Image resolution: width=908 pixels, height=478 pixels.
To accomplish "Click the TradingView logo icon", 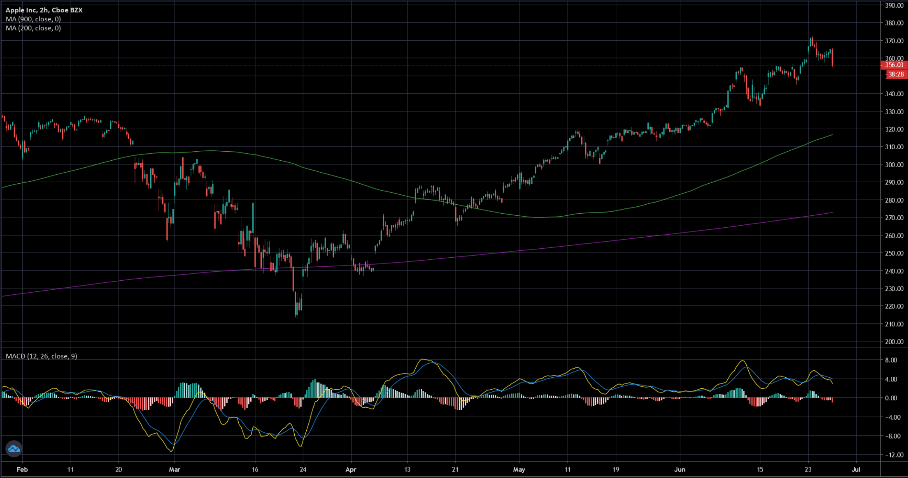I will (x=14, y=448).
